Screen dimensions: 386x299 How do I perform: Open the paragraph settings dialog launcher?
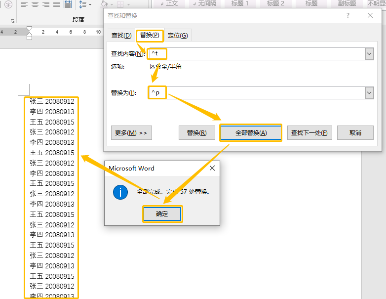(12, 21)
